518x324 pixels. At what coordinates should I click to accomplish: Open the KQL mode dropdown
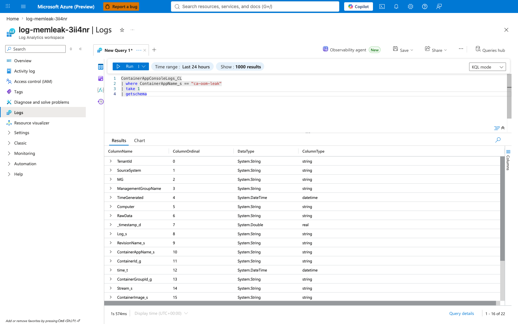pyautogui.click(x=488, y=67)
